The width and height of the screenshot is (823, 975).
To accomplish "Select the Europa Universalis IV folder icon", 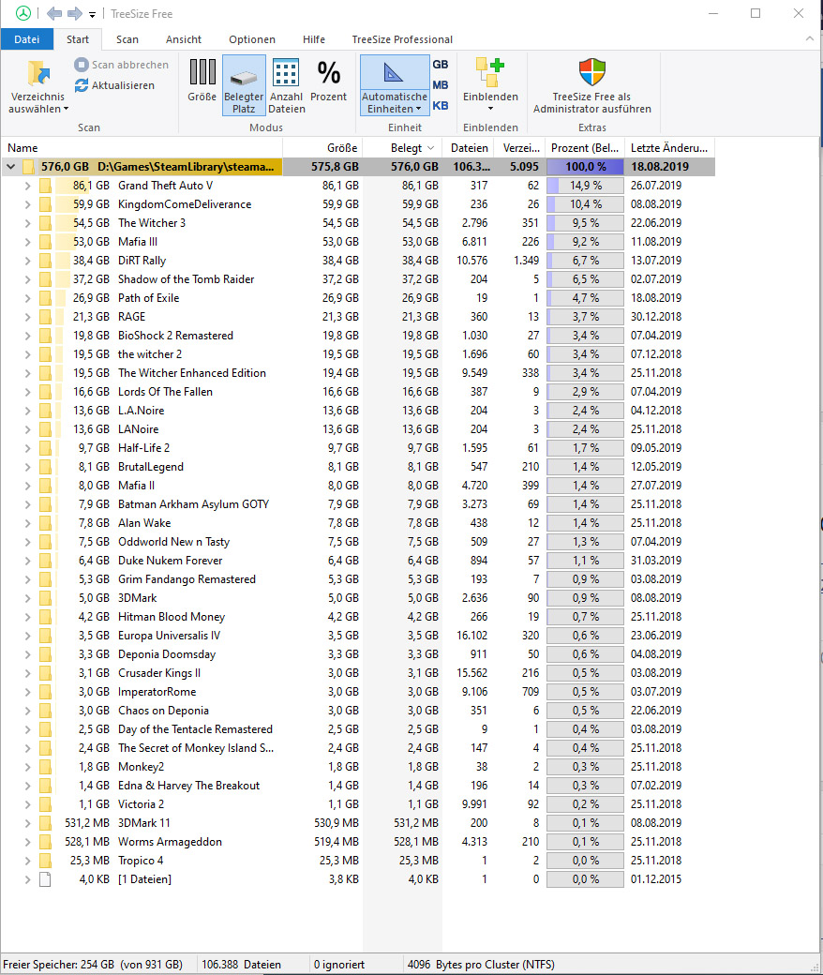I will [x=45, y=636].
